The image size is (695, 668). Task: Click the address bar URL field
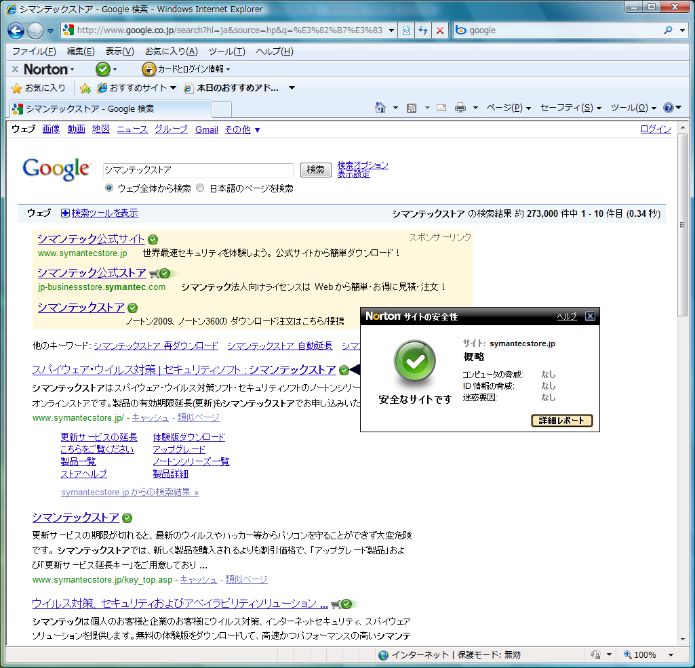[x=230, y=30]
